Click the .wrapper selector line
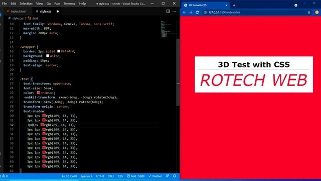Screen dimensions: 321x181 tap(29, 47)
